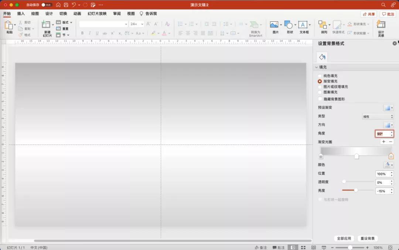Click the 共享 share button
399x250 pixels.
click(x=369, y=14)
